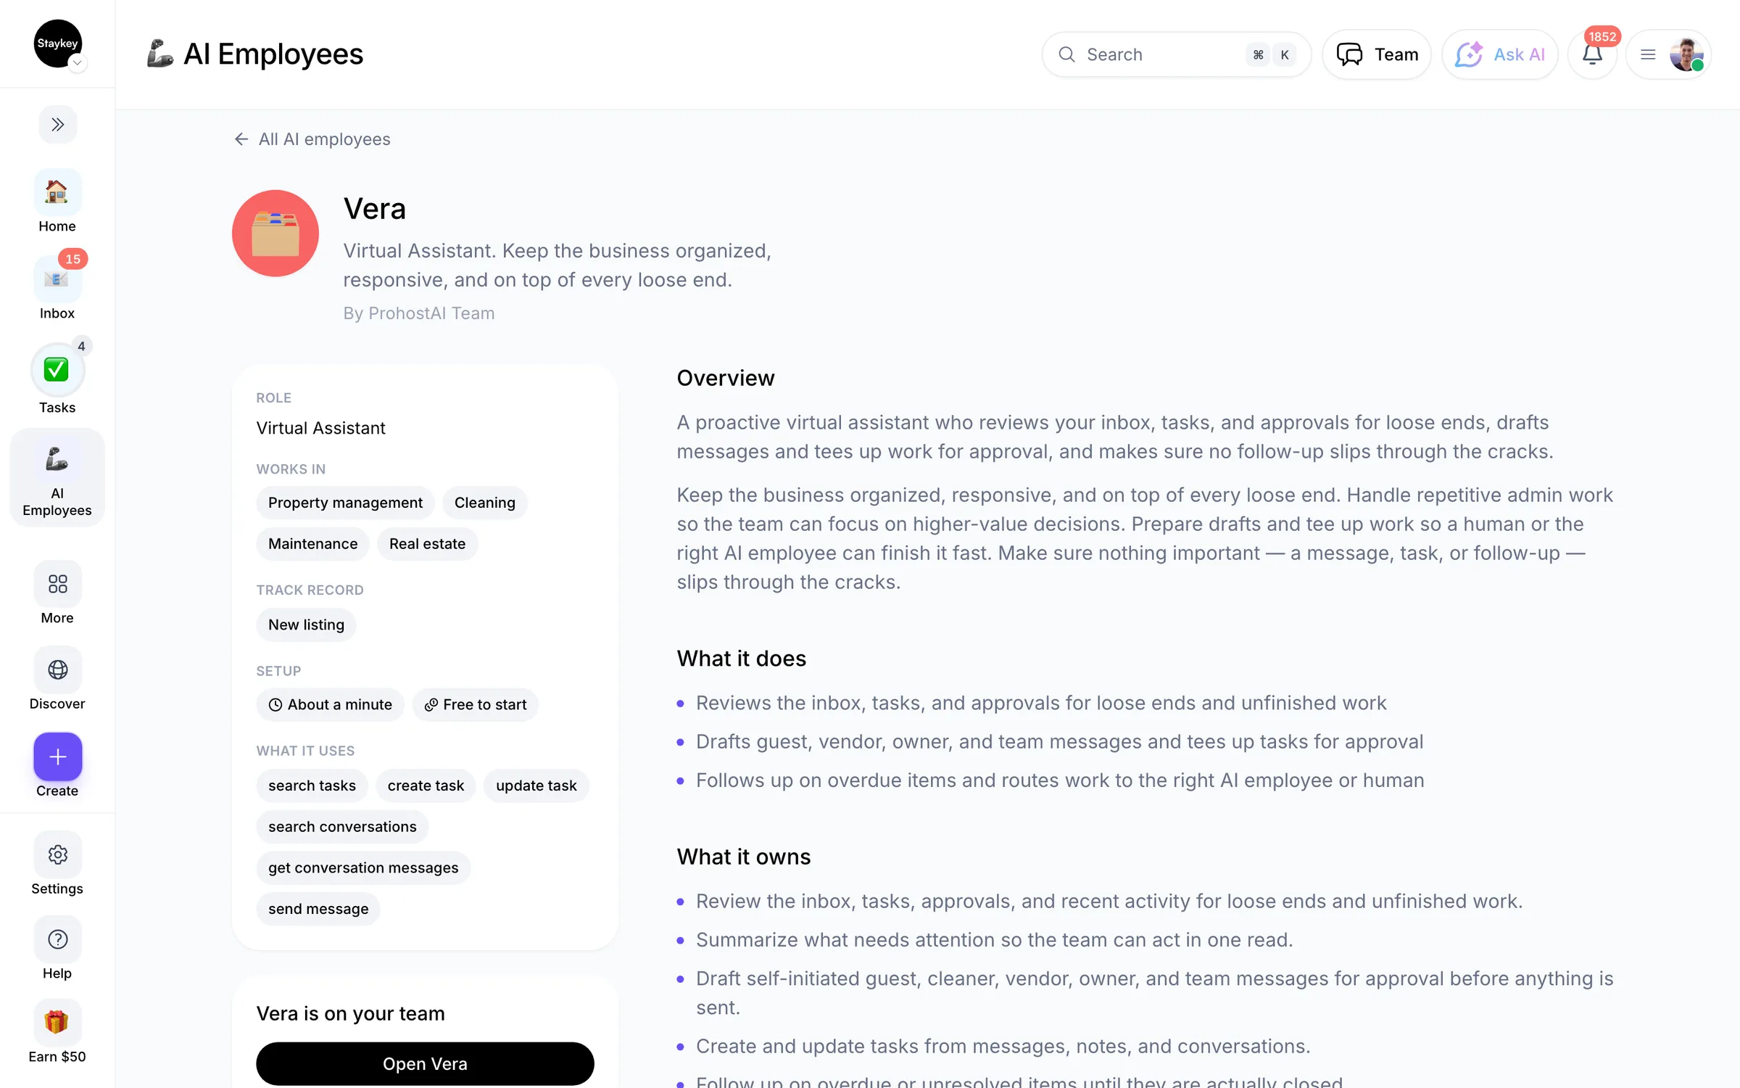This screenshot has width=1740, height=1088.
Task: Click the send message tool chip
Action: tap(318, 909)
